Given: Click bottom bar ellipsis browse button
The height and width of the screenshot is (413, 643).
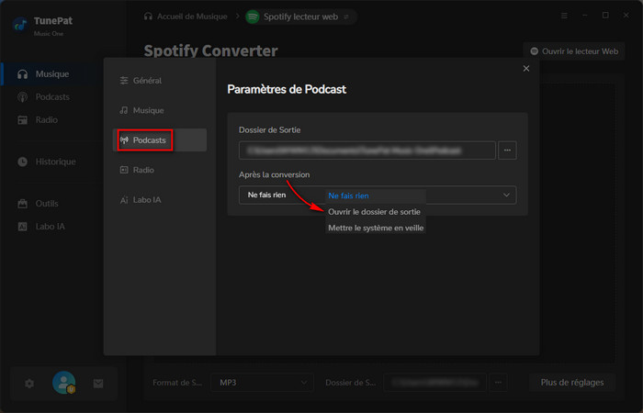Looking at the screenshot, I should point(498,383).
